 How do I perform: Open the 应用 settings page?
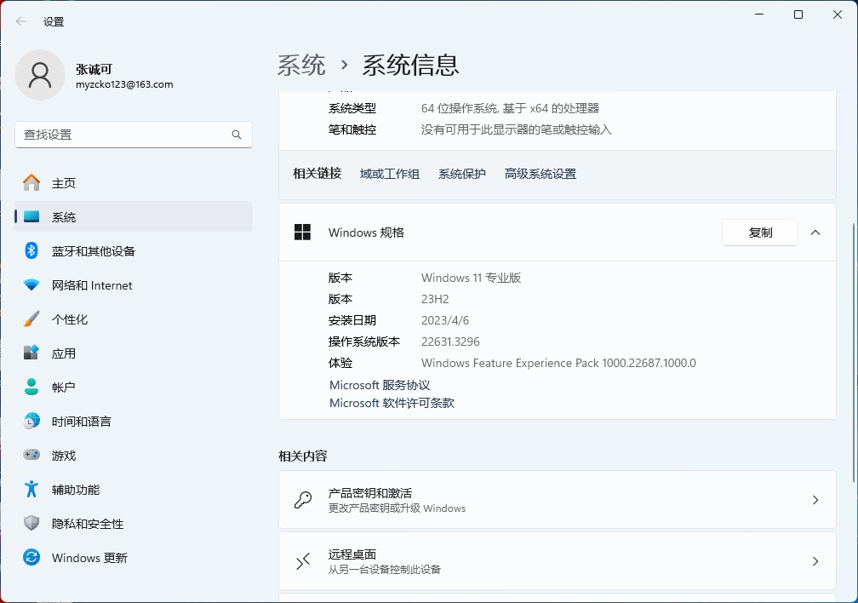pos(134,353)
